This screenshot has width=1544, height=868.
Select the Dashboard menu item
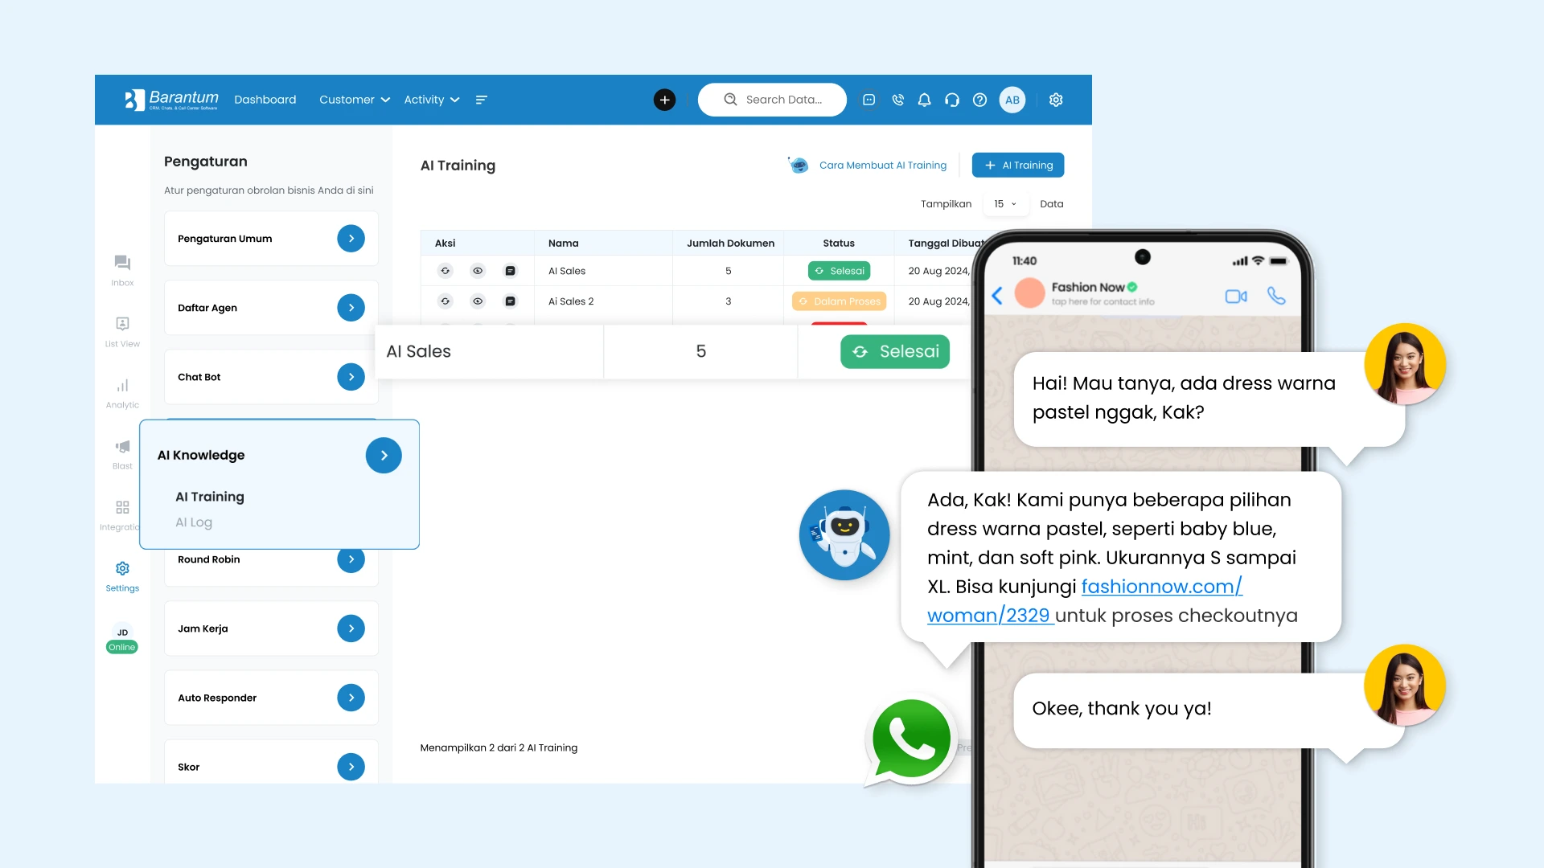[264, 100]
